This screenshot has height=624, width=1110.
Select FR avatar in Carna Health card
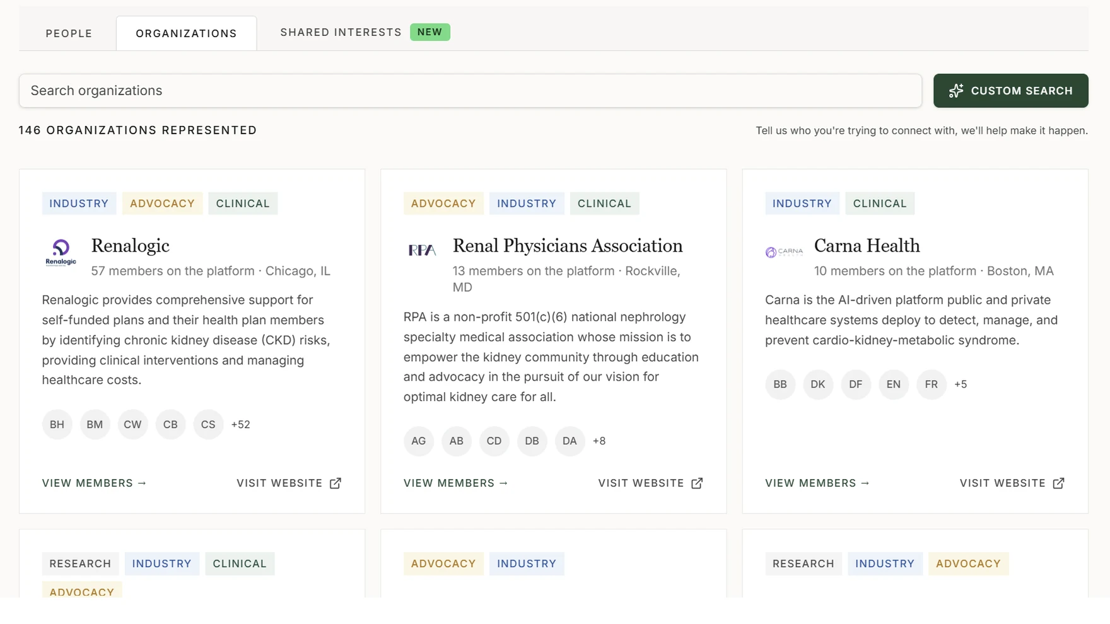pos(932,384)
